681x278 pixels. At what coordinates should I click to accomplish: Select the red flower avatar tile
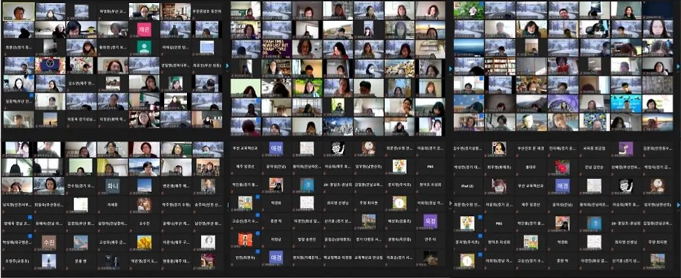coord(562,167)
